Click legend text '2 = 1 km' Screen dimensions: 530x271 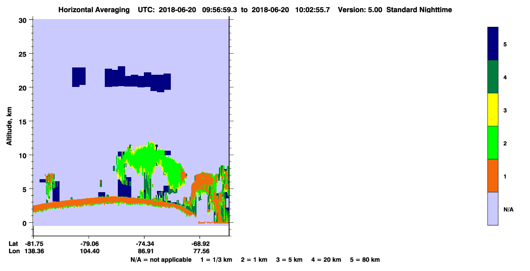coord(254,260)
